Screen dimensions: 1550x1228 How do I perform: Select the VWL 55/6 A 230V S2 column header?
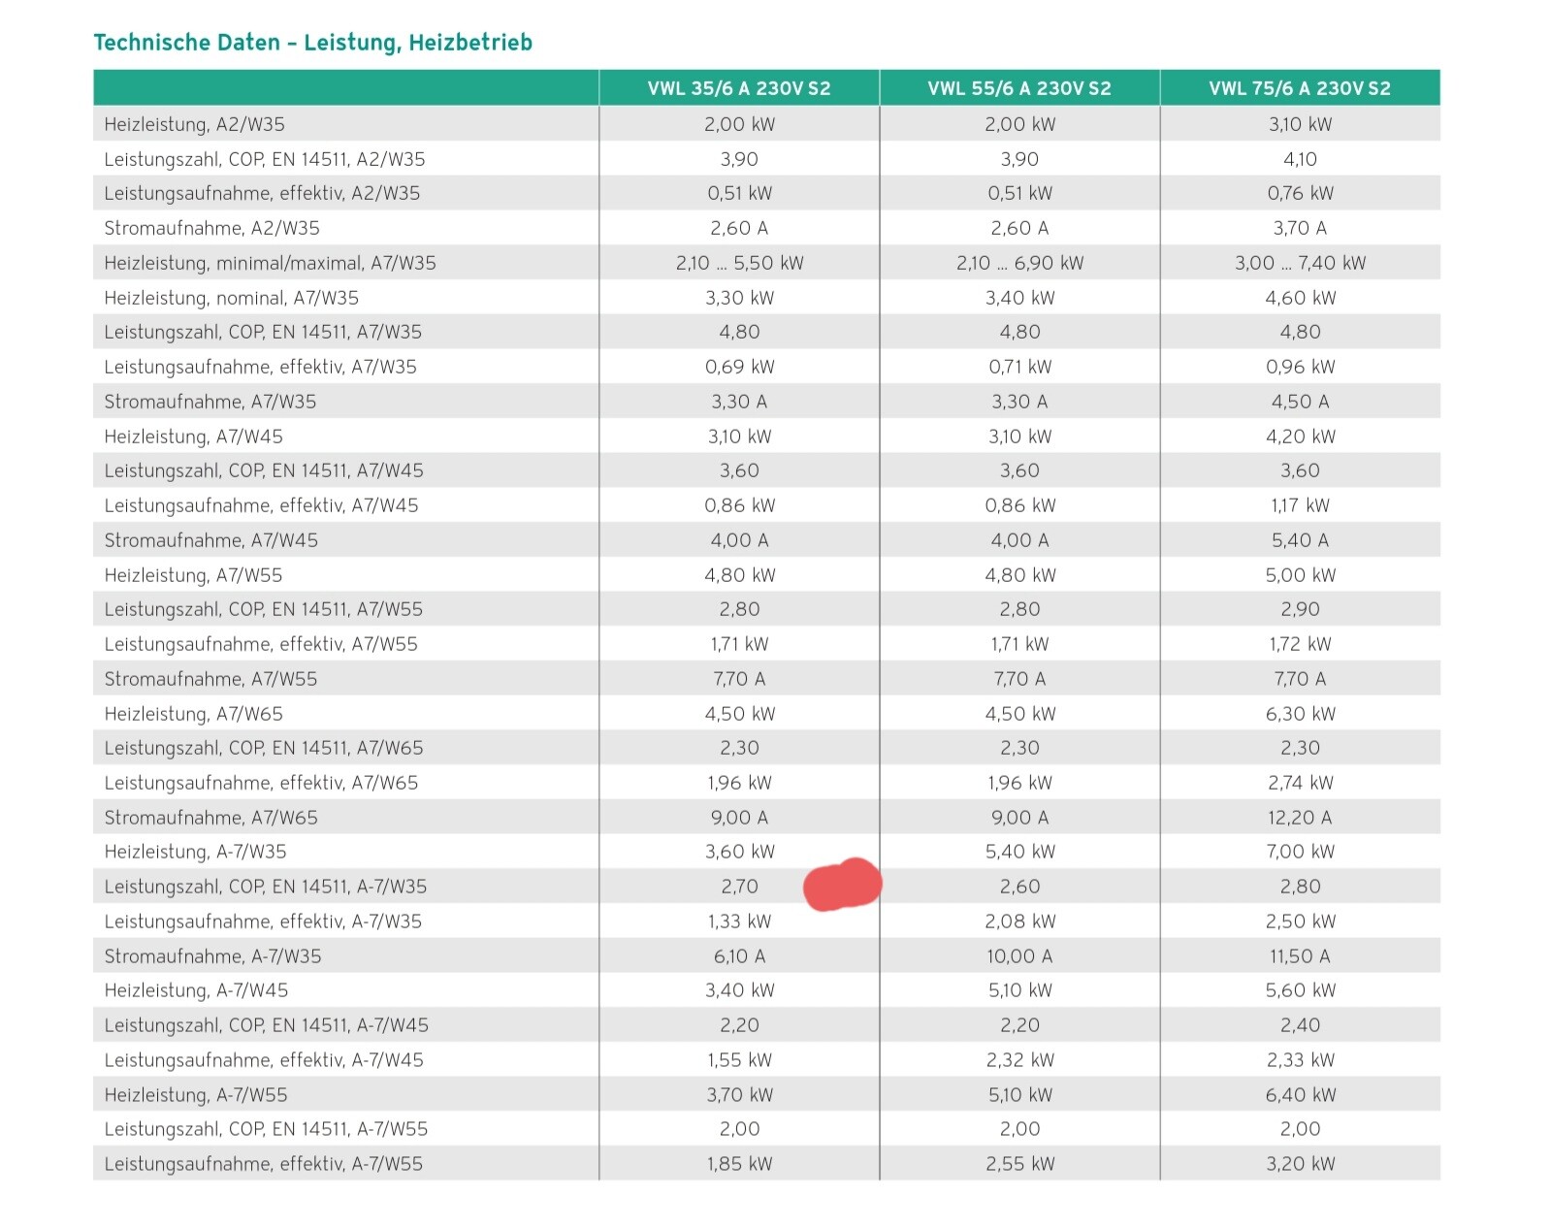(1018, 88)
